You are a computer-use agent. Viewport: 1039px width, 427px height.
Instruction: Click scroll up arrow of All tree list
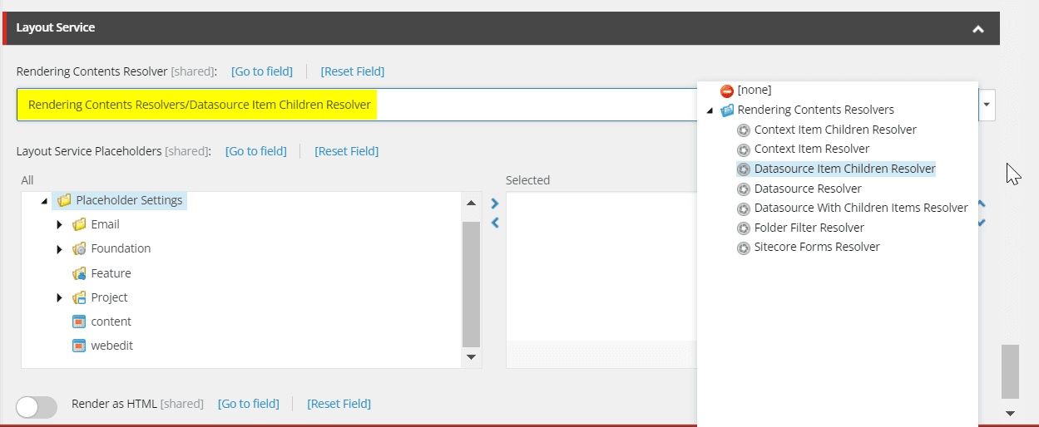[x=471, y=203]
